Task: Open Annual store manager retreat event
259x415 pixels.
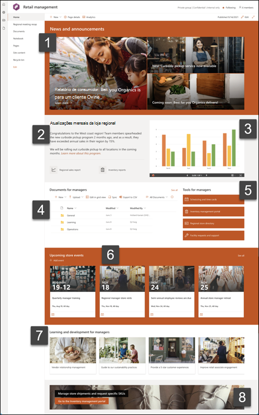Action: pyautogui.click(x=221, y=291)
